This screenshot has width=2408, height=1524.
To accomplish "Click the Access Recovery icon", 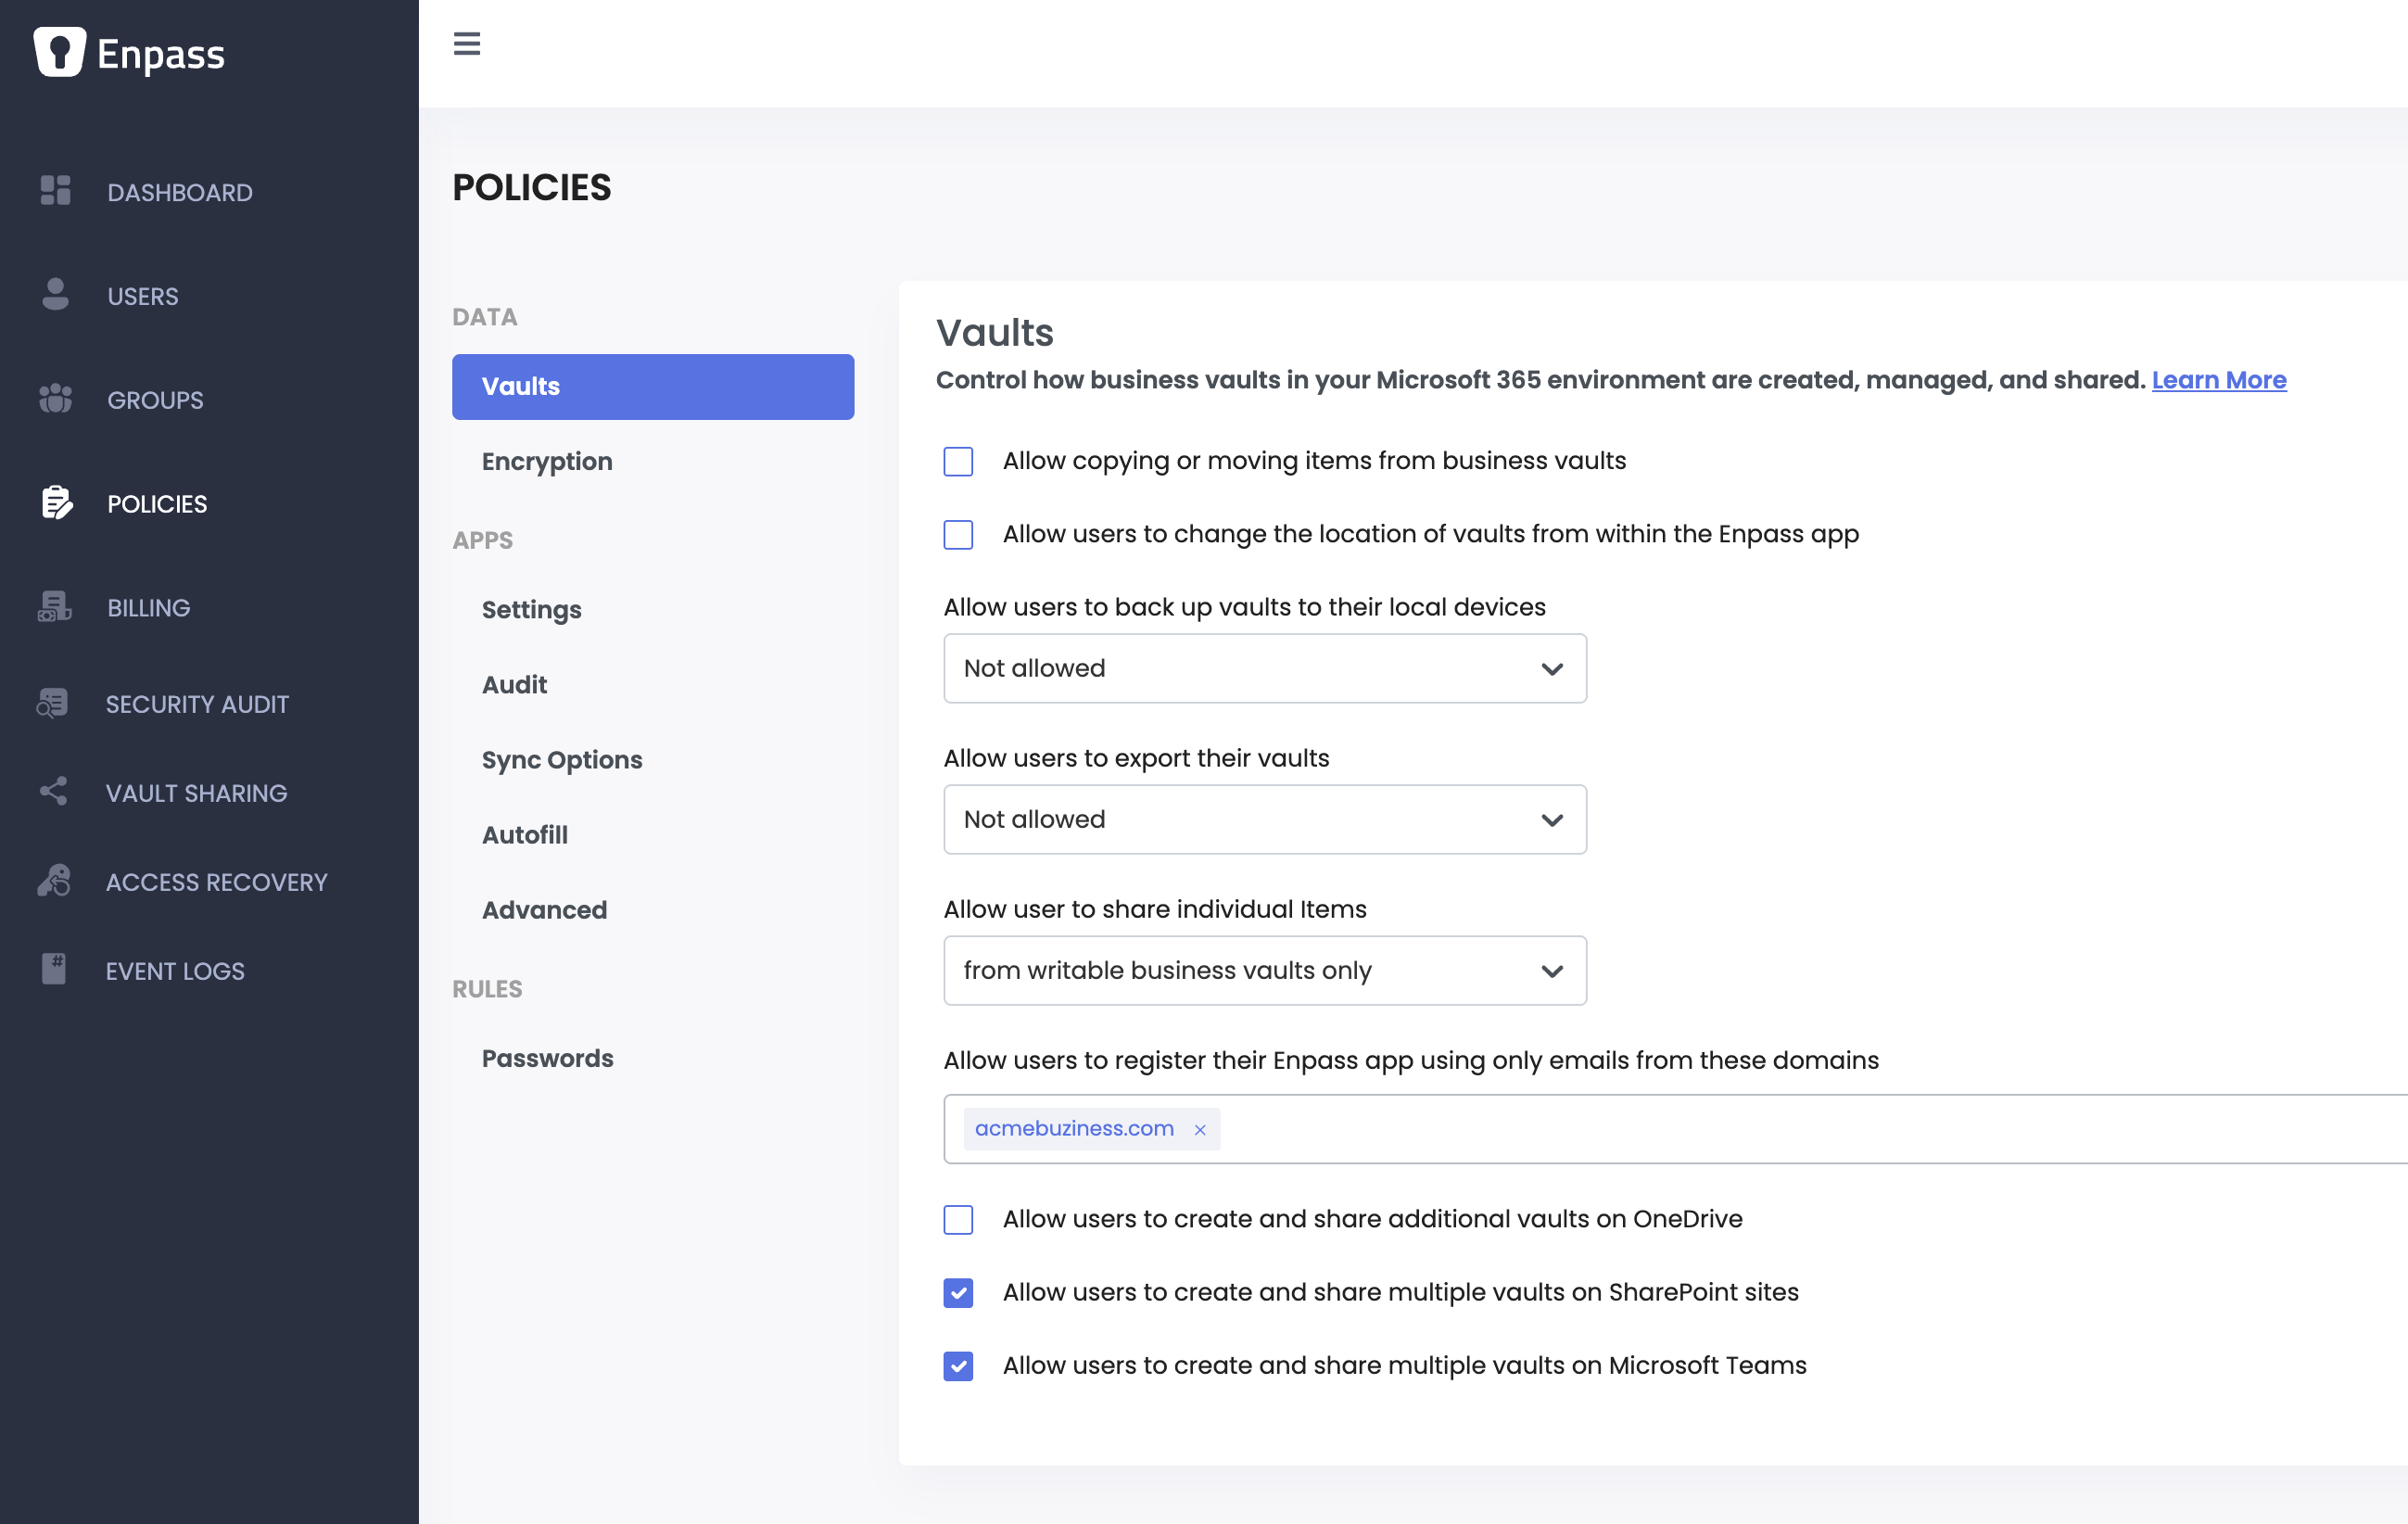I will coord(54,881).
